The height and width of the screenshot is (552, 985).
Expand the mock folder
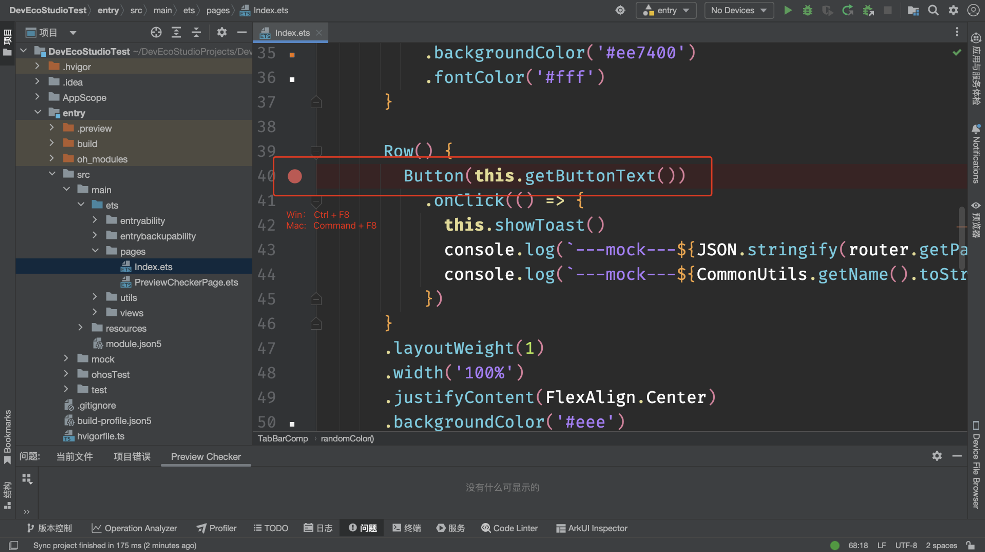point(66,358)
